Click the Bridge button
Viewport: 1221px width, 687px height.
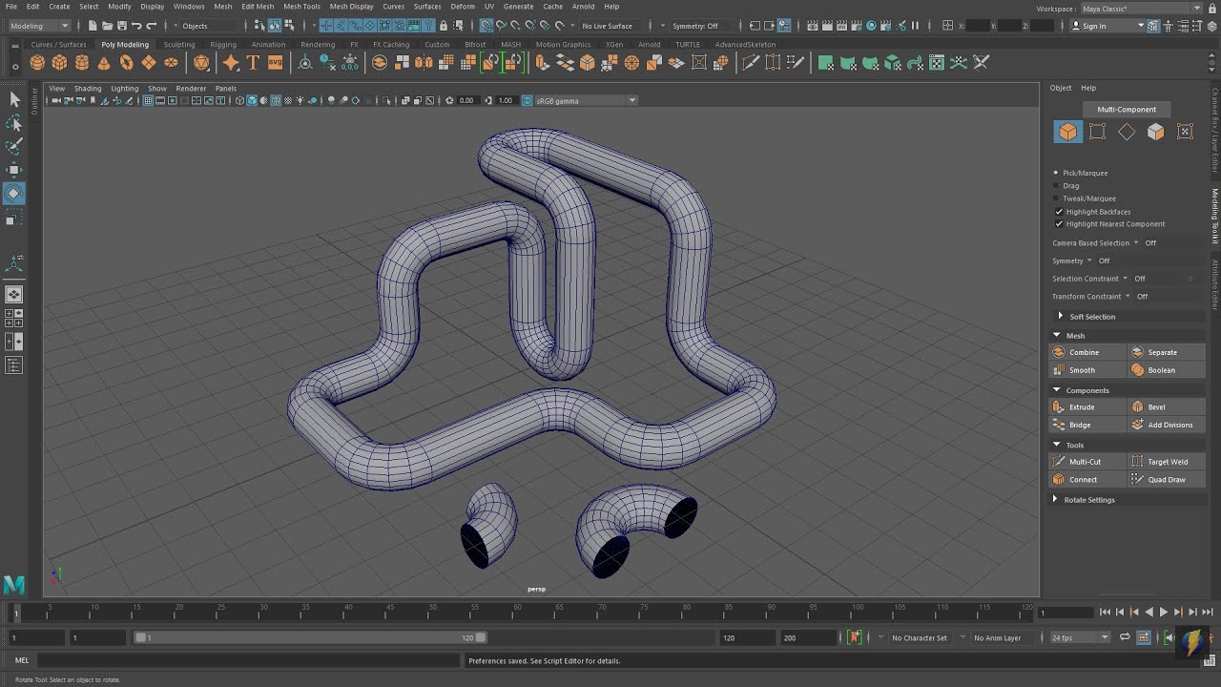point(1087,425)
